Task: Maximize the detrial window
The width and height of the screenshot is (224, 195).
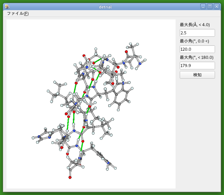Action: (x=210, y=7)
